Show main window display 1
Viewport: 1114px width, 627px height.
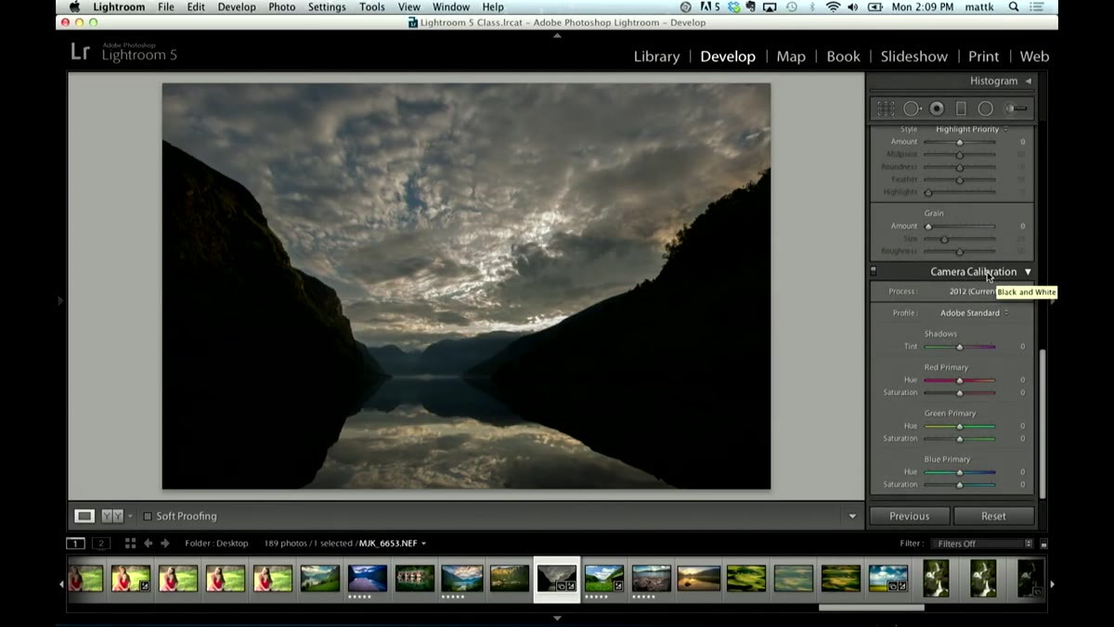[x=75, y=544]
